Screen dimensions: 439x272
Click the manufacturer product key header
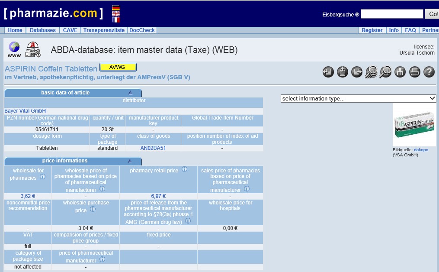click(153, 120)
